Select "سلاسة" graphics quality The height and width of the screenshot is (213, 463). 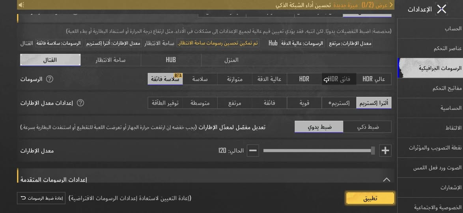click(x=200, y=79)
